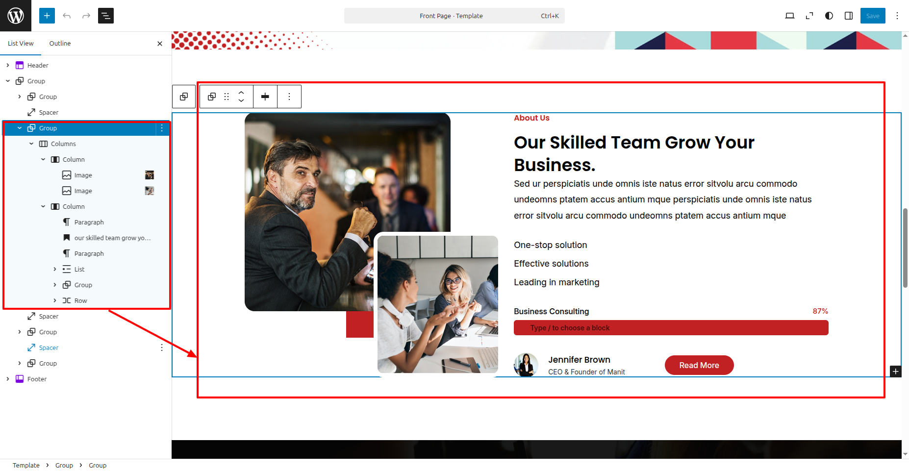Image resolution: width=909 pixels, height=471 pixels.
Task: Expand the Header item in list
Action: (x=8, y=65)
